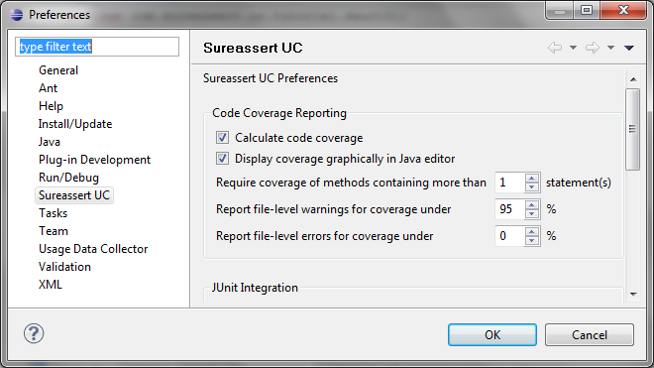The width and height of the screenshot is (654, 368).
Task: Close the Preferences window
Action: 623,10
